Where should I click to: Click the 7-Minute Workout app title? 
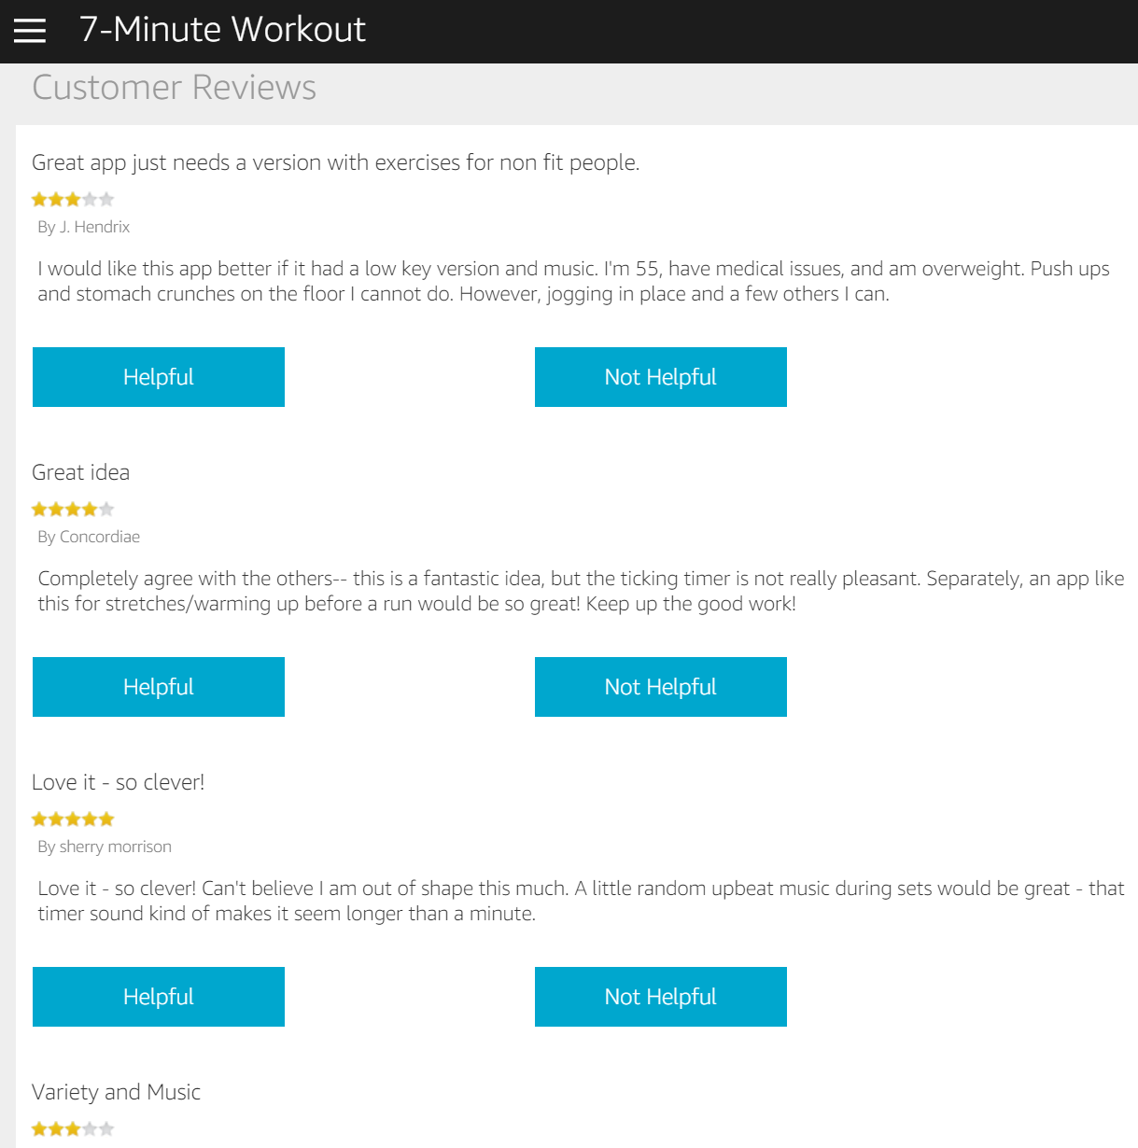222,30
